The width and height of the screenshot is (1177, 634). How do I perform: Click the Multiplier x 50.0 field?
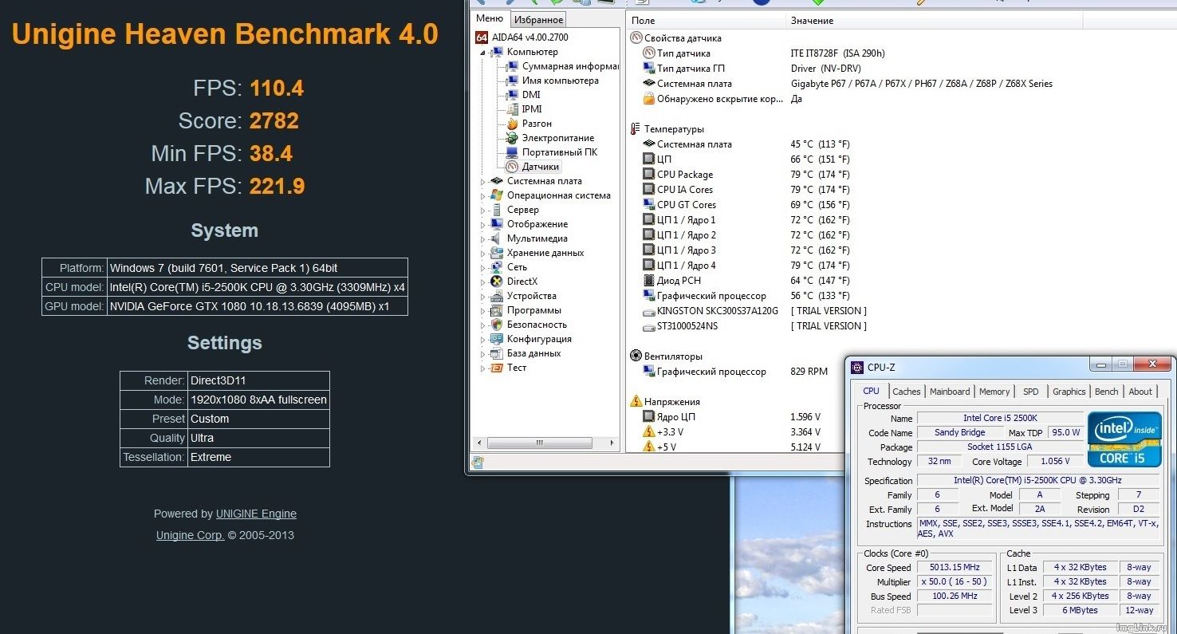click(x=955, y=582)
